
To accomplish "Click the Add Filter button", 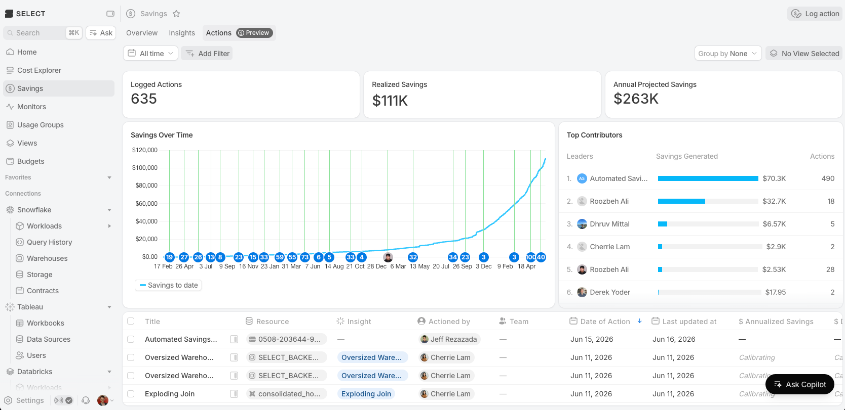I will pos(207,53).
